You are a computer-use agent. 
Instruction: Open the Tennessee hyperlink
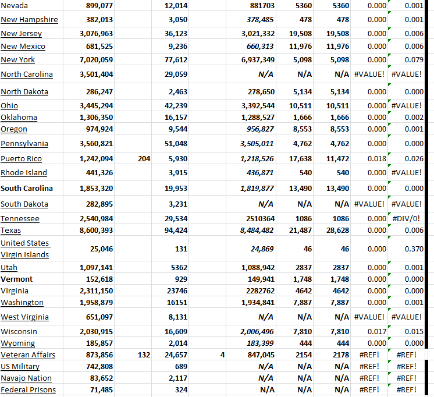tap(20, 219)
